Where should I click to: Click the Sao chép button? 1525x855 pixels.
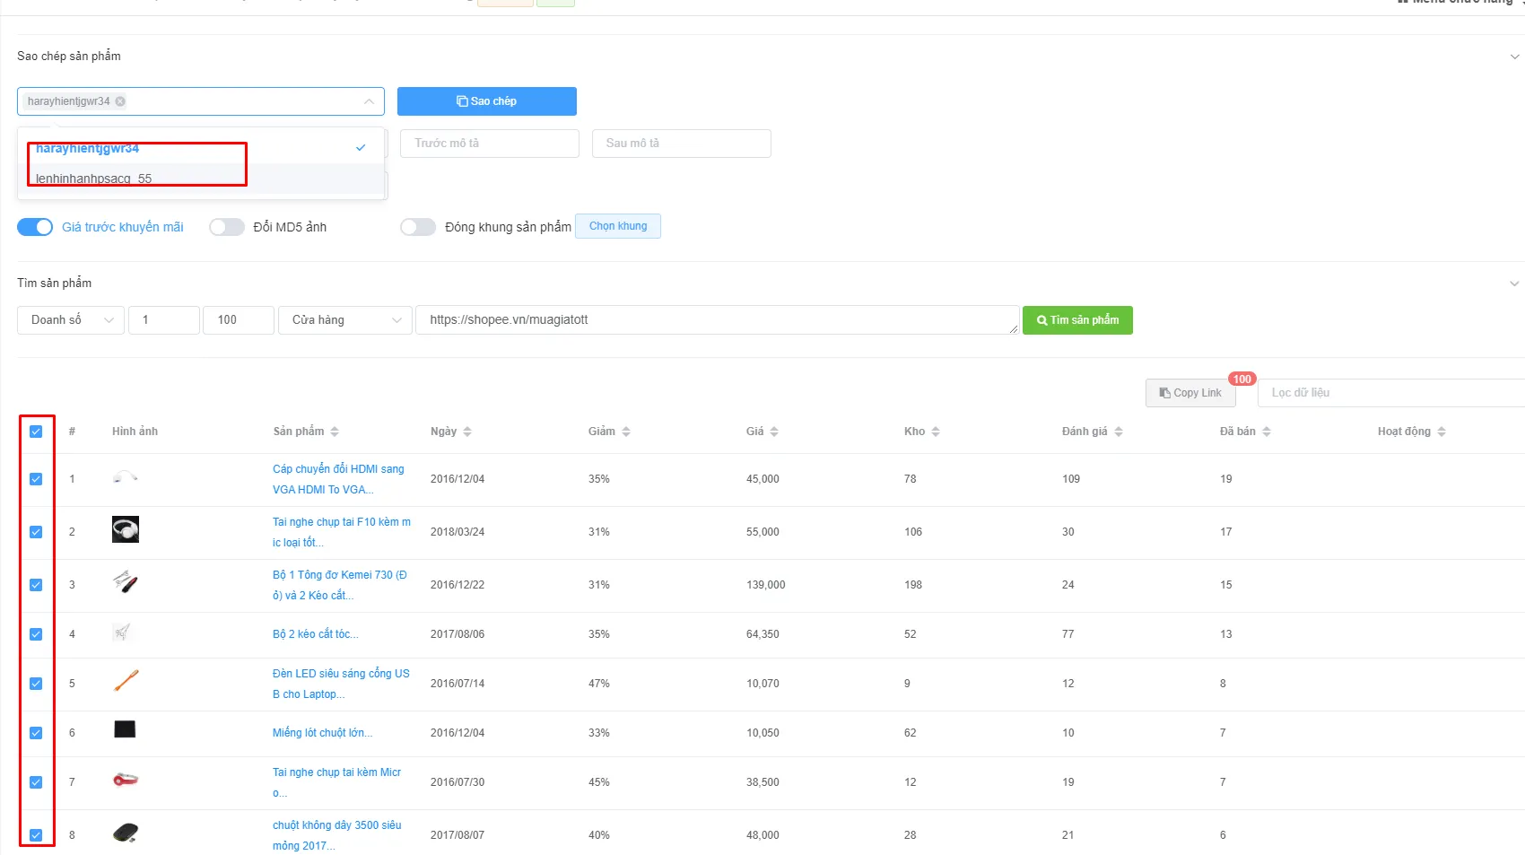487,101
